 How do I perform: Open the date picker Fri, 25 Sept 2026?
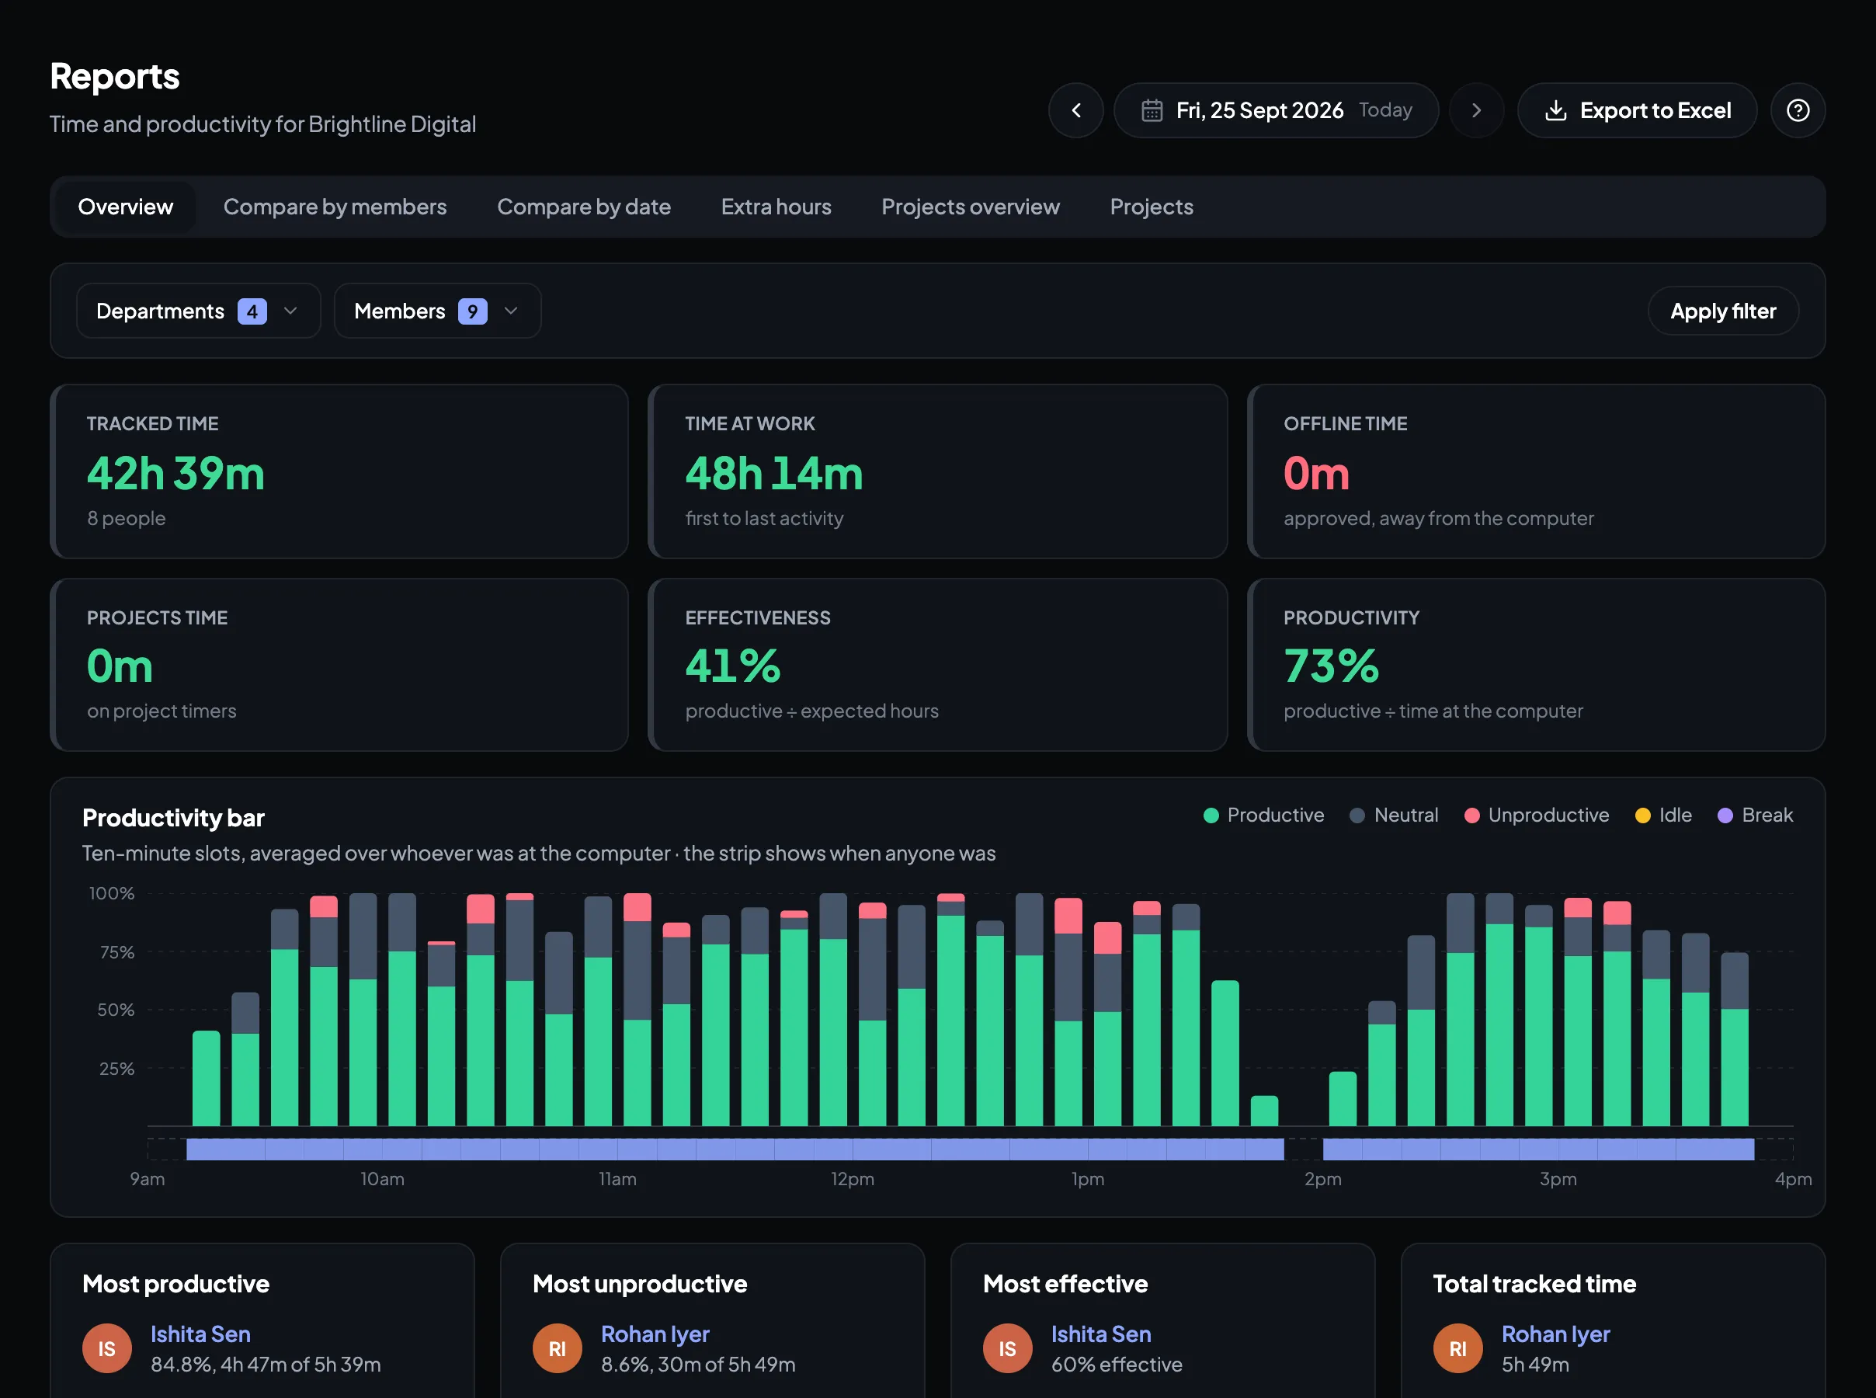click(1276, 110)
